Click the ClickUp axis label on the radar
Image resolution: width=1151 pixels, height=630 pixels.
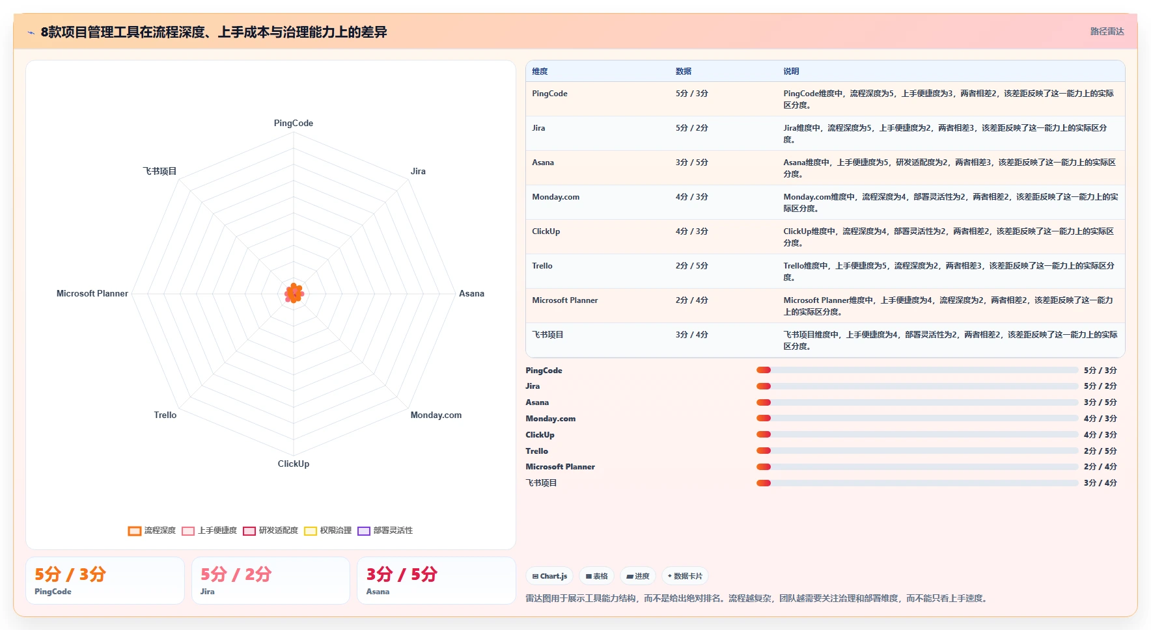point(294,464)
